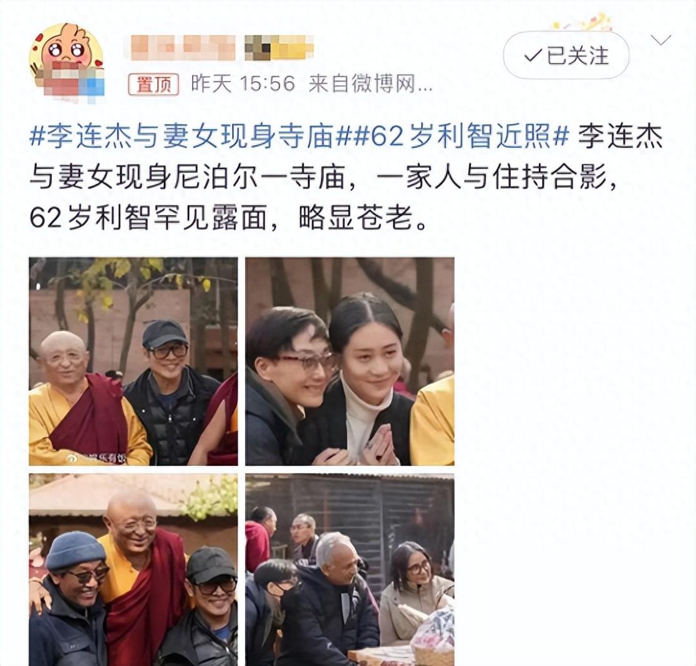Image resolution: width=696 pixels, height=666 pixels.
Task: Click the blurred membership badge after username
Action: pyautogui.click(x=279, y=47)
